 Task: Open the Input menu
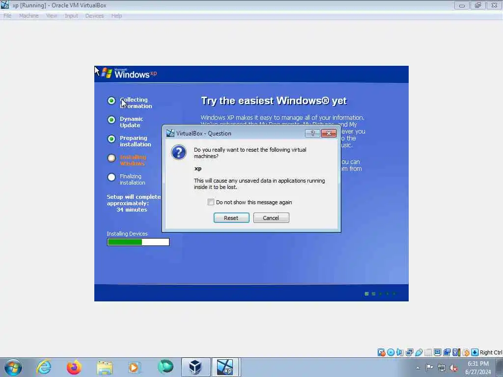click(71, 16)
